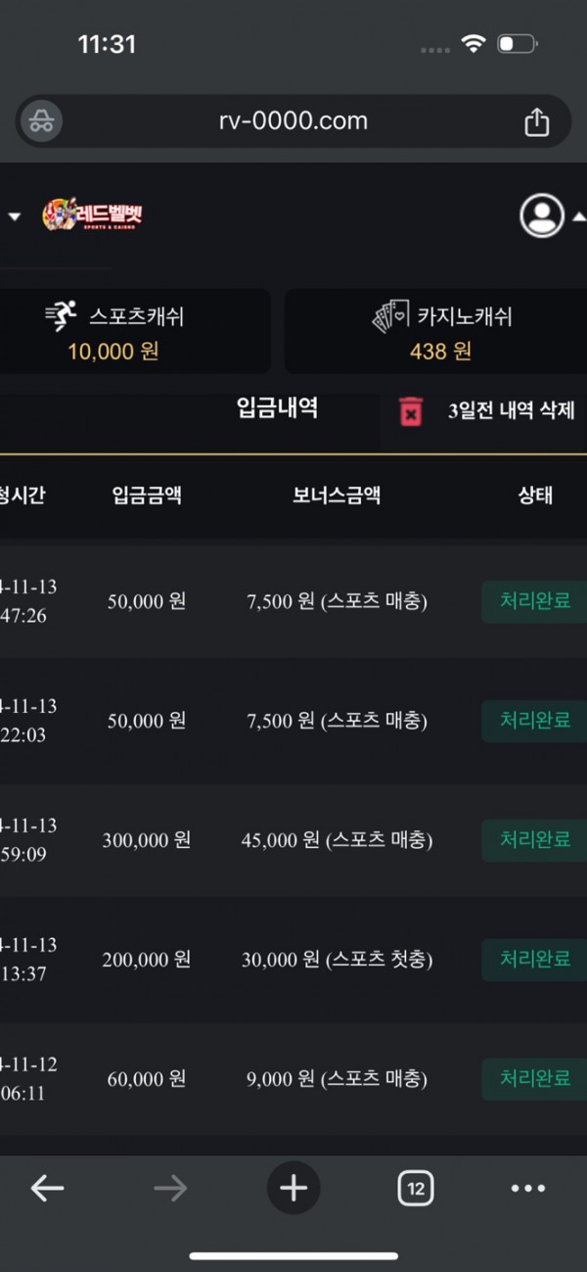Open tab switcher showing 12 tabs
The height and width of the screenshot is (1272, 587).
tap(416, 1189)
